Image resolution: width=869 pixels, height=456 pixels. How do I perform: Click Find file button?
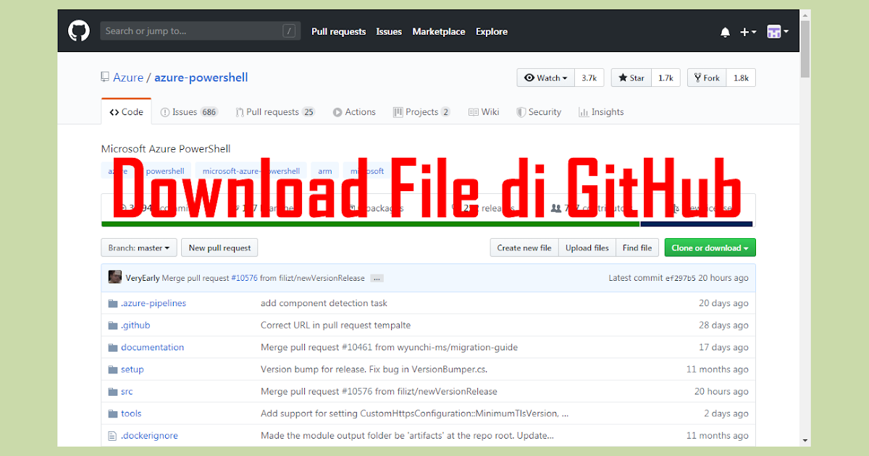[637, 248]
